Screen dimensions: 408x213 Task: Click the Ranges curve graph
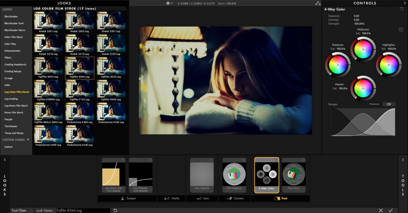coord(363,122)
